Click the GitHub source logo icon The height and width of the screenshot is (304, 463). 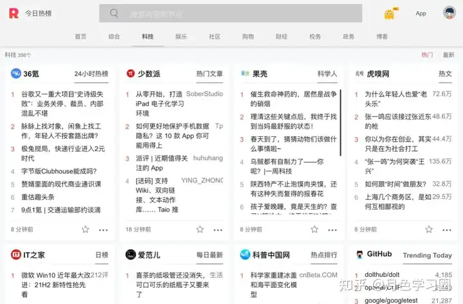point(359,255)
